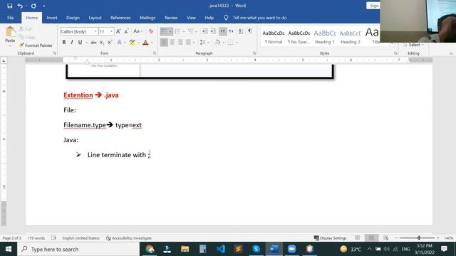Switch to the Design tab
Screen dimensions: 456x256
tap(73, 18)
